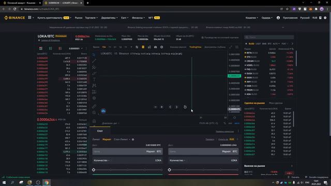This screenshot has height=186, width=331.
Task: Select the brush drawing tool
Action: point(94,73)
